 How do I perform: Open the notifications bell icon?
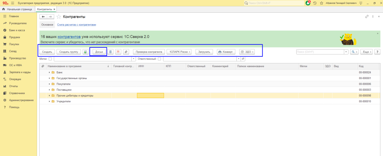coord(308,3)
